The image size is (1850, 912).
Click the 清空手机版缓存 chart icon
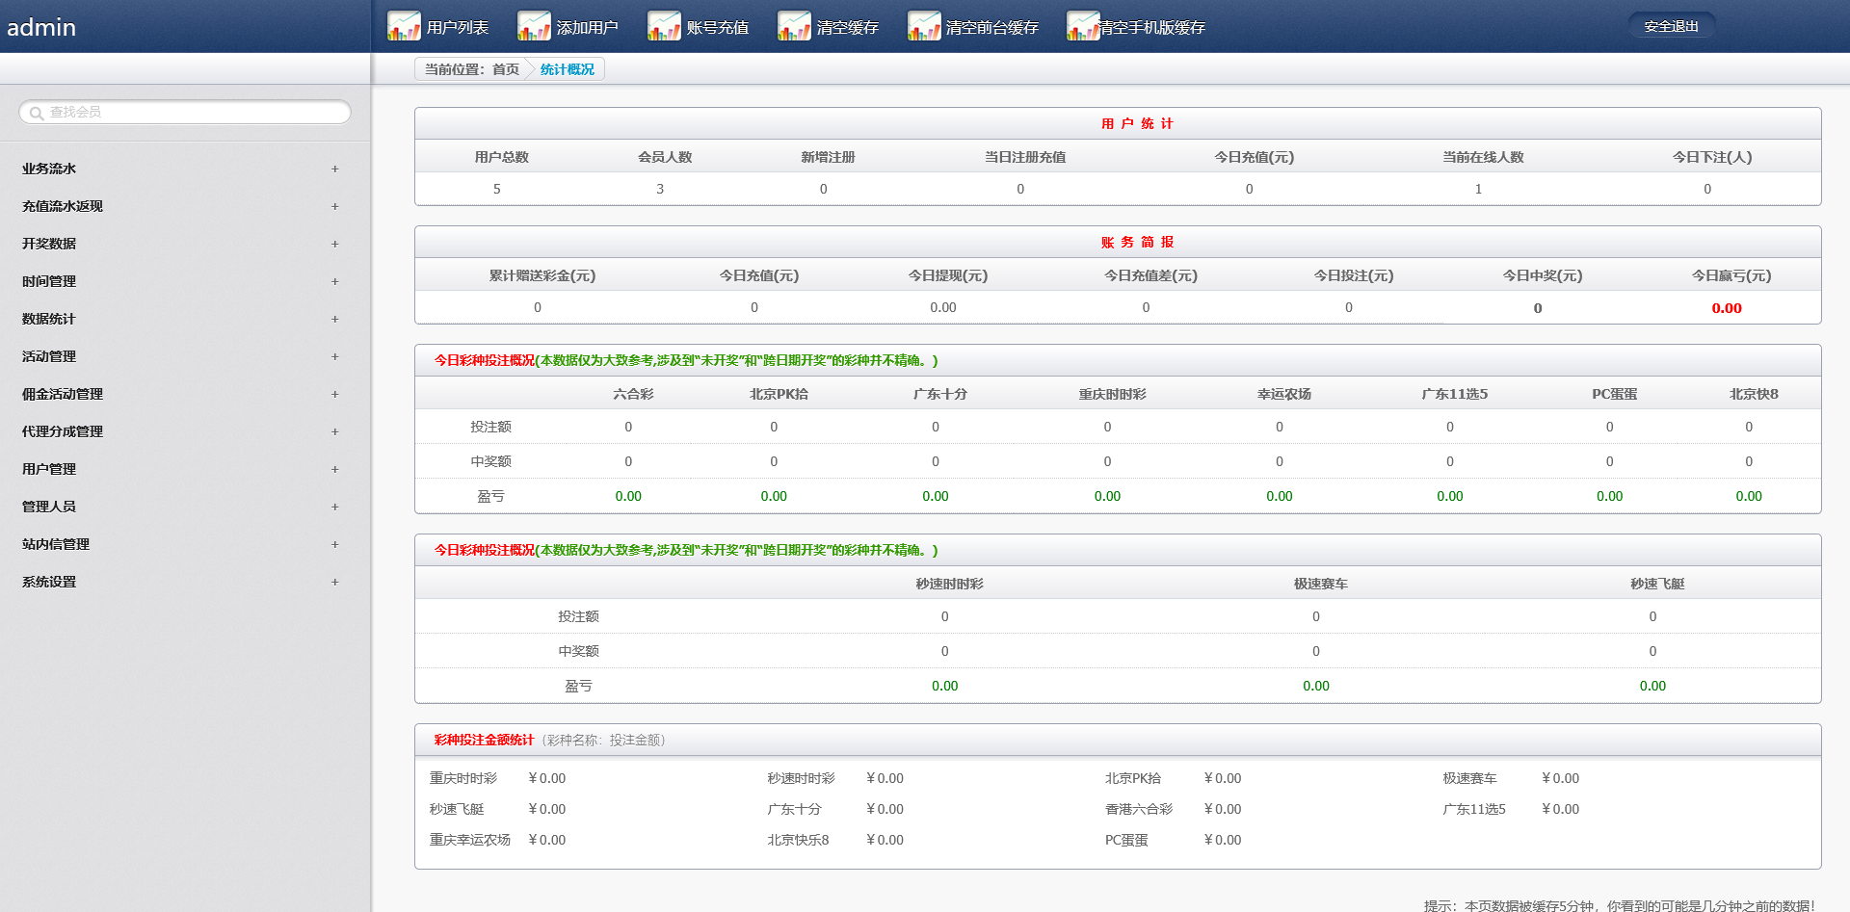coord(1082,26)
